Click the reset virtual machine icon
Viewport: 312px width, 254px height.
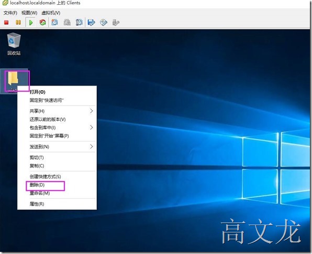[x=42, y=23]
